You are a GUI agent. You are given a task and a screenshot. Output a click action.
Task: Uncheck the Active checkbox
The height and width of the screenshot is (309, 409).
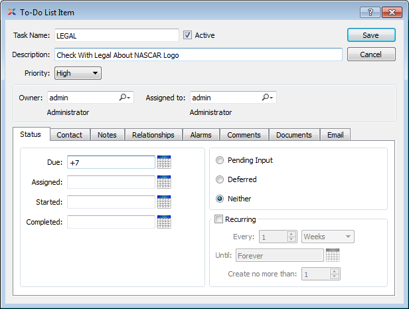click(x=188, y=35)
